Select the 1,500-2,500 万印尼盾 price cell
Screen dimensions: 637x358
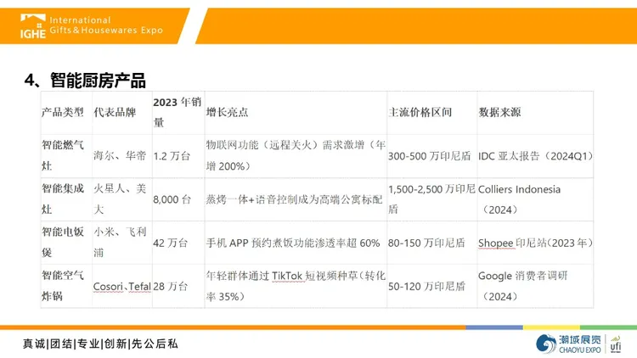pyautogui.click(x=431, y=199)
